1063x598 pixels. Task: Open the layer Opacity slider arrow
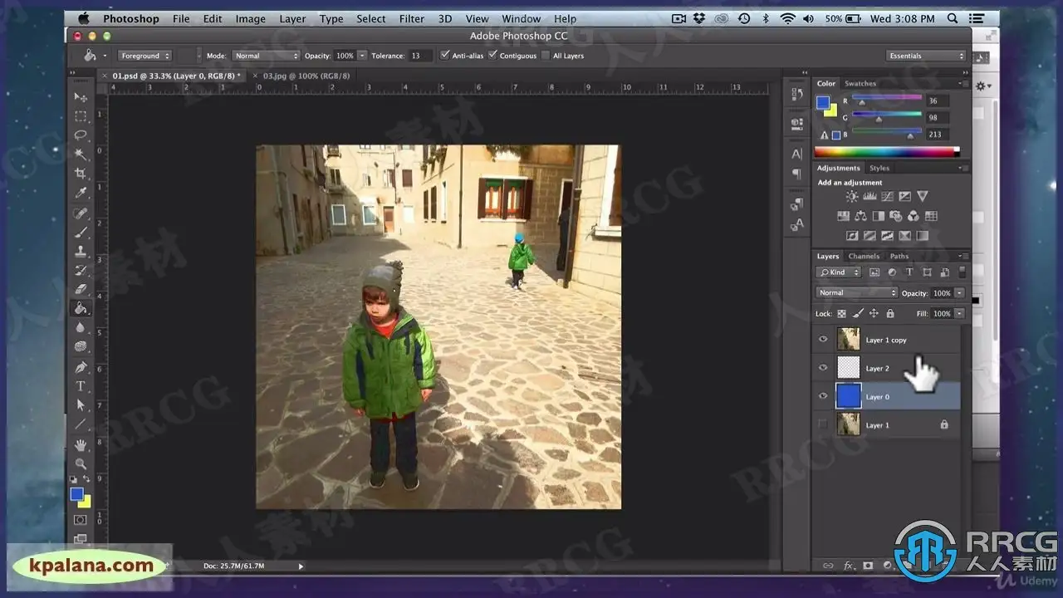(960, 293)
